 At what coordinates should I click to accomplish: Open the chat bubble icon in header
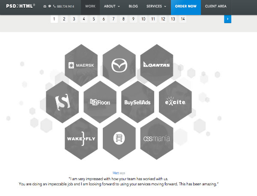50,6
